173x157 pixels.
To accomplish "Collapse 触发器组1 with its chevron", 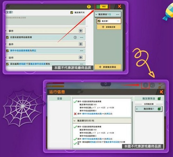I will tap(96, 14).
